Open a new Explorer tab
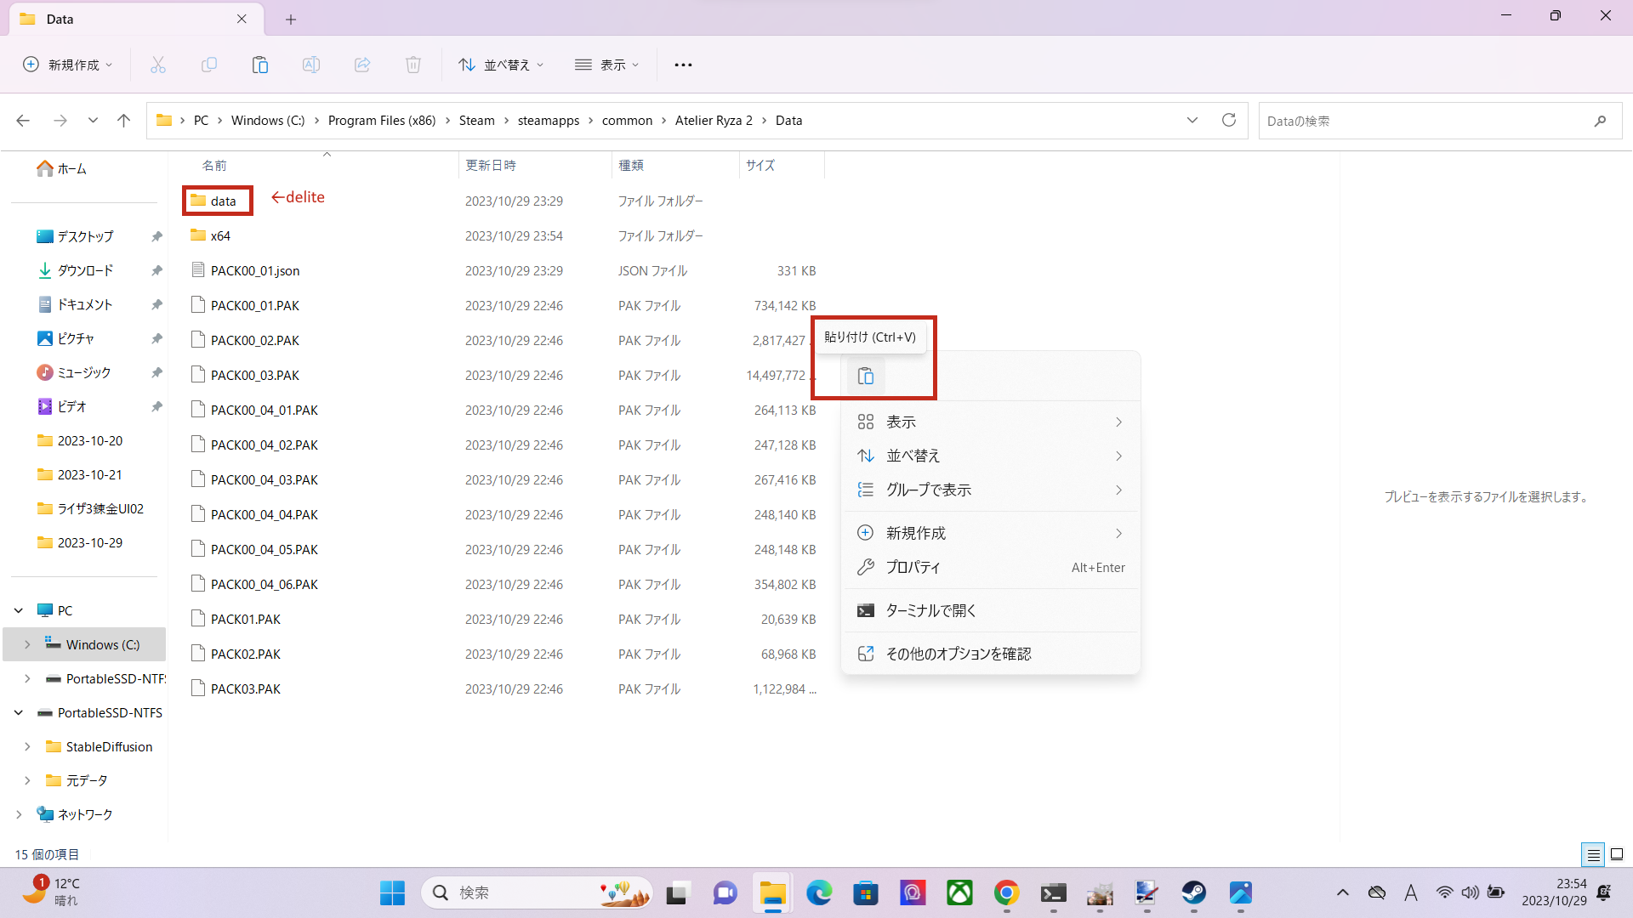The image size is (1633, 918). [291, 19]
